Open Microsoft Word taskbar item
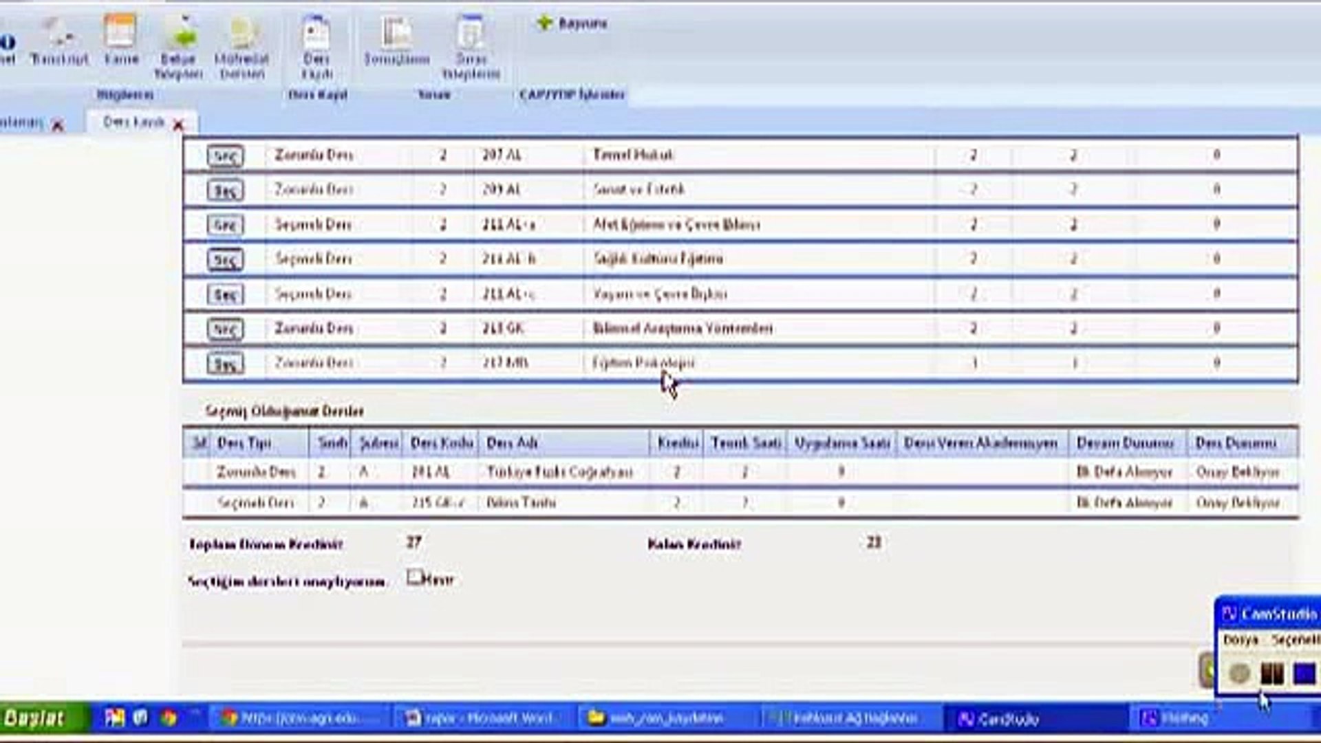 (482, 718)
